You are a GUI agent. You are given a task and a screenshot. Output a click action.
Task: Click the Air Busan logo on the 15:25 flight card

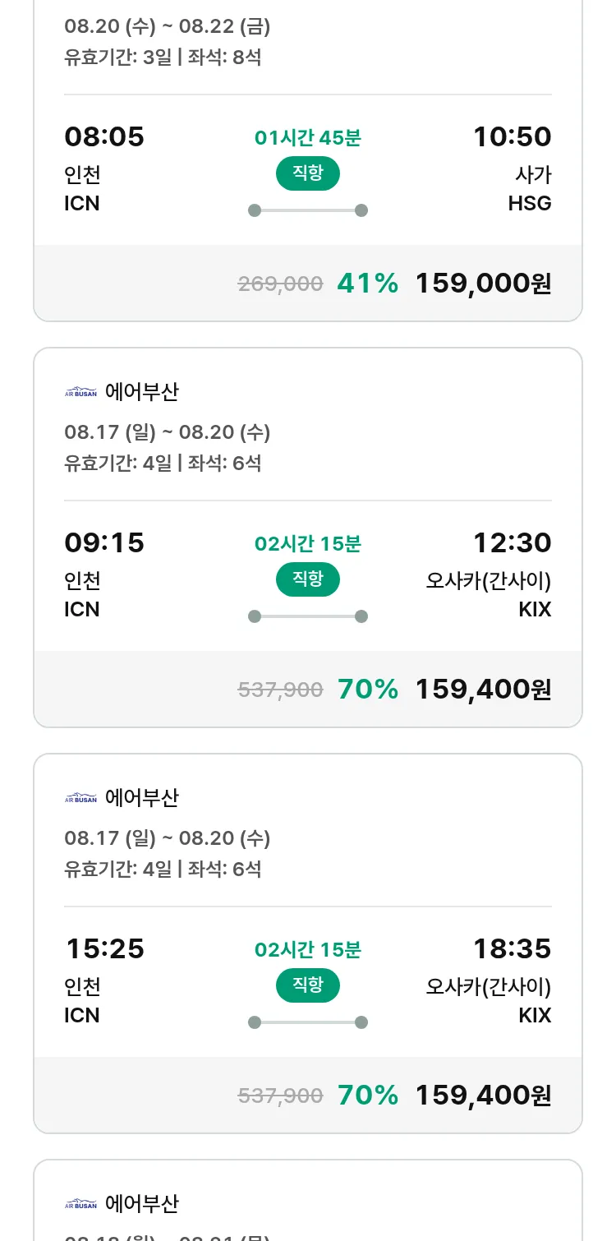[x=80, y=798]
